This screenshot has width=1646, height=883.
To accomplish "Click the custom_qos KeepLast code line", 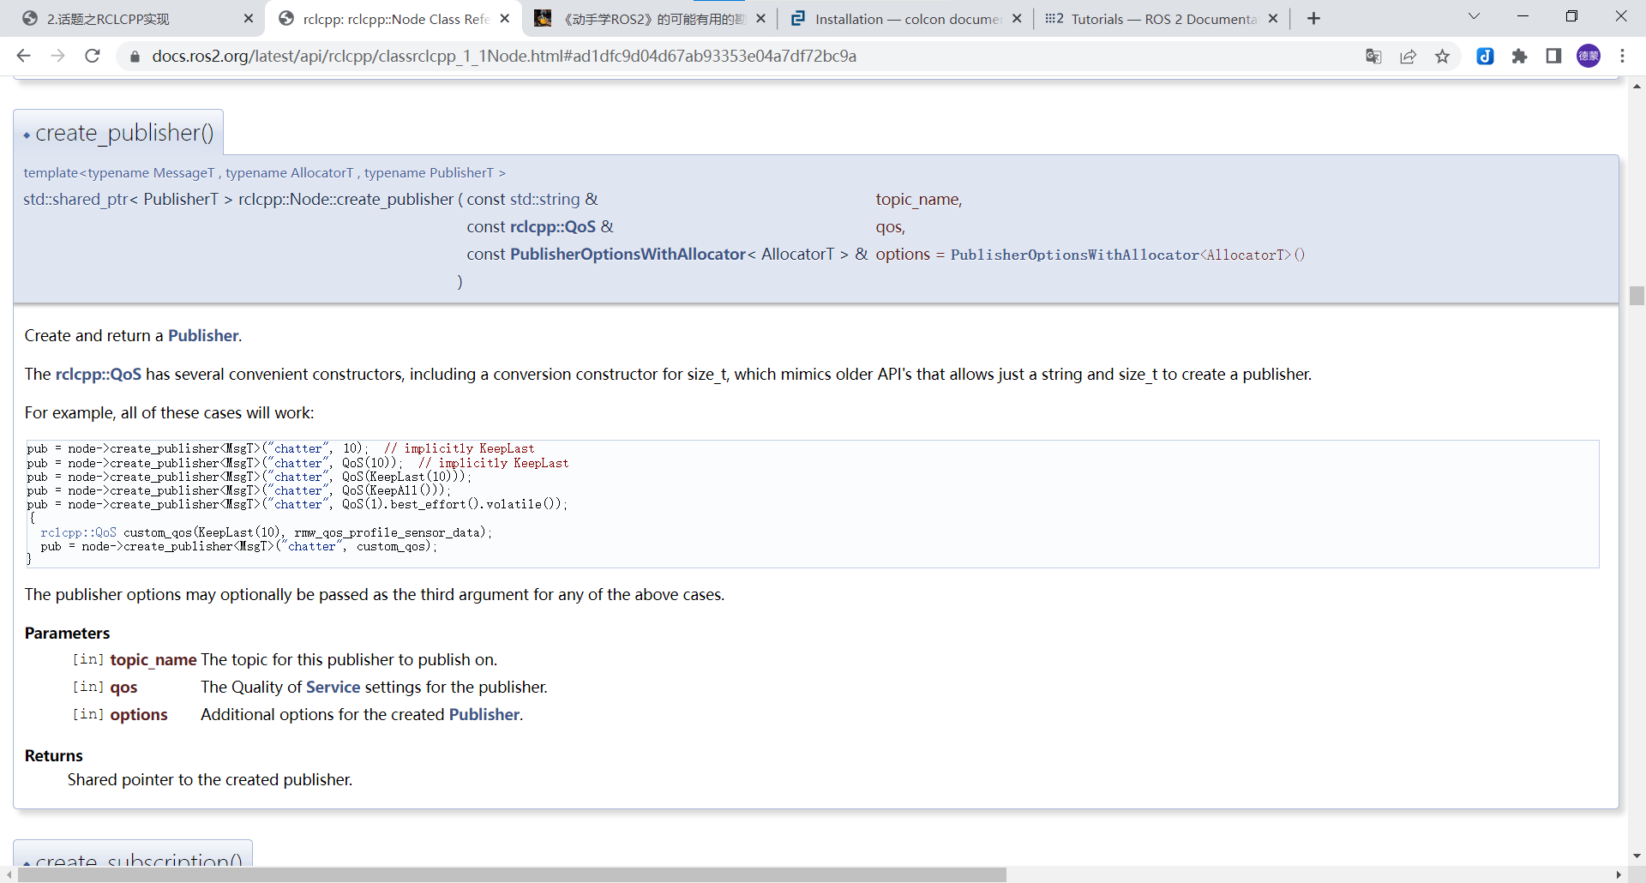I will click(266, 532).
